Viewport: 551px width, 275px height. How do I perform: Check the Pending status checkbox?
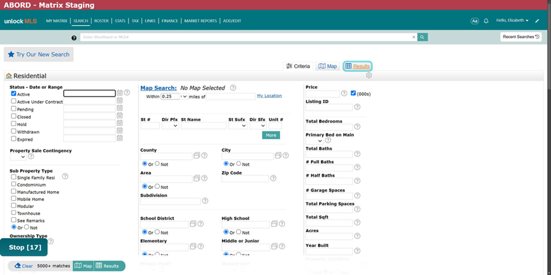click(13, 109)
